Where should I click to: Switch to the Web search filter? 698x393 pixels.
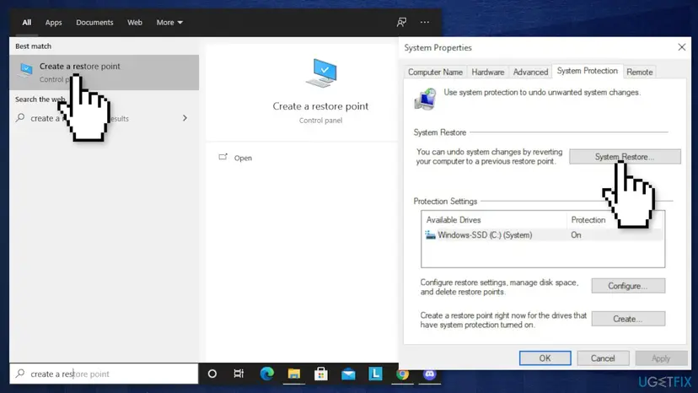[x=134, y=22]
